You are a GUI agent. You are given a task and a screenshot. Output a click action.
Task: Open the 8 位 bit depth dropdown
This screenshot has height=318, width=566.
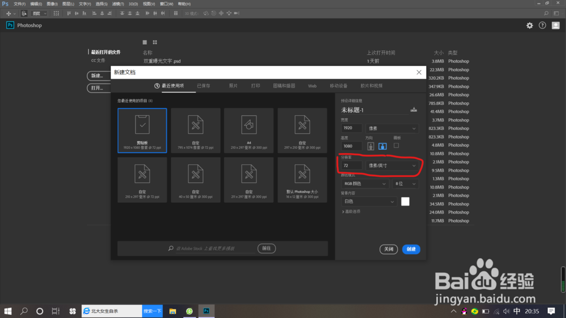tap(405, 184)
